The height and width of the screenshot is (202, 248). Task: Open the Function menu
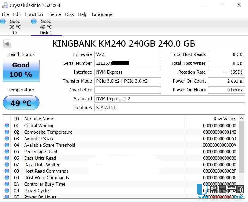click(34, 14)
